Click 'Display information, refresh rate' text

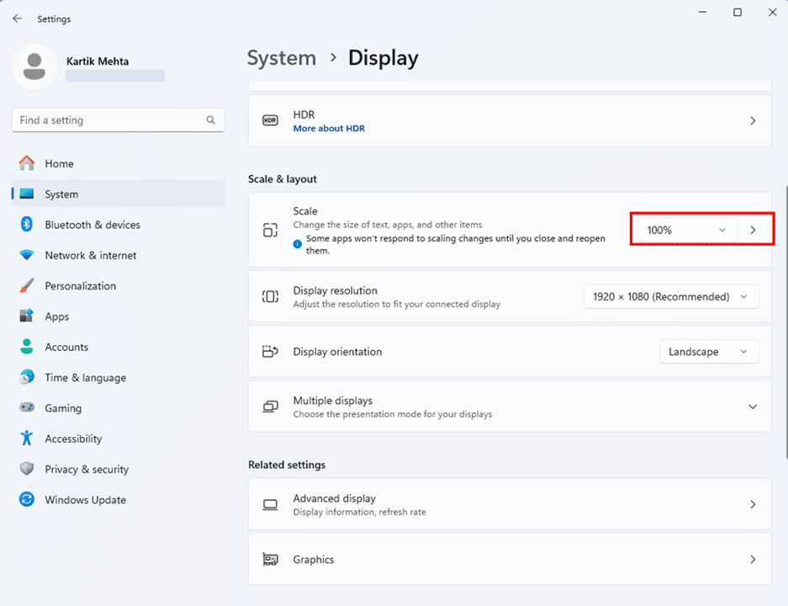(x=359, y=512)
